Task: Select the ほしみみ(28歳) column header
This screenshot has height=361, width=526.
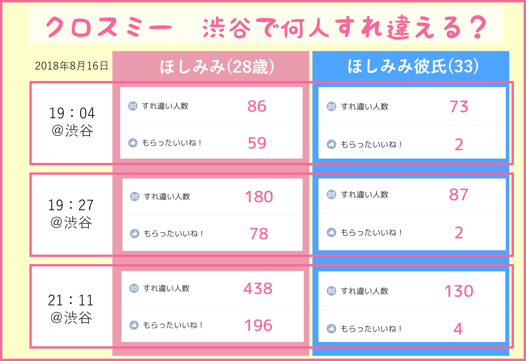Action: [x=217, y=67]
